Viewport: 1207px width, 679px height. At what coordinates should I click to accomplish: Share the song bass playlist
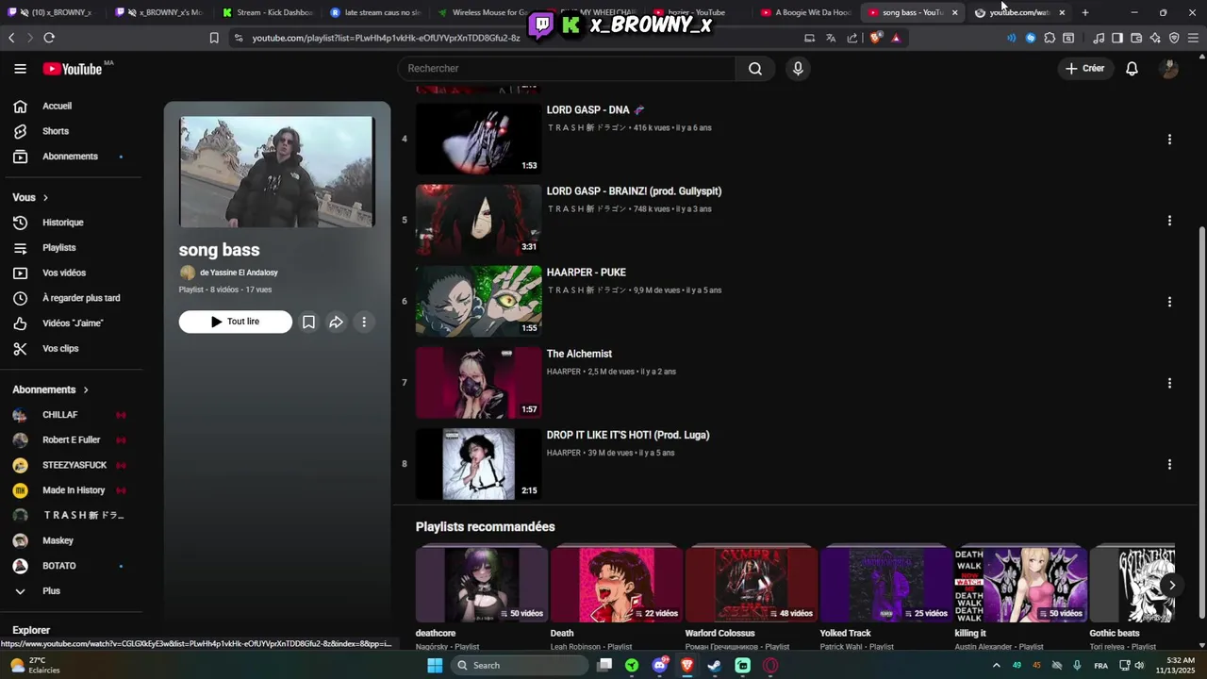(x=336, y=322)
